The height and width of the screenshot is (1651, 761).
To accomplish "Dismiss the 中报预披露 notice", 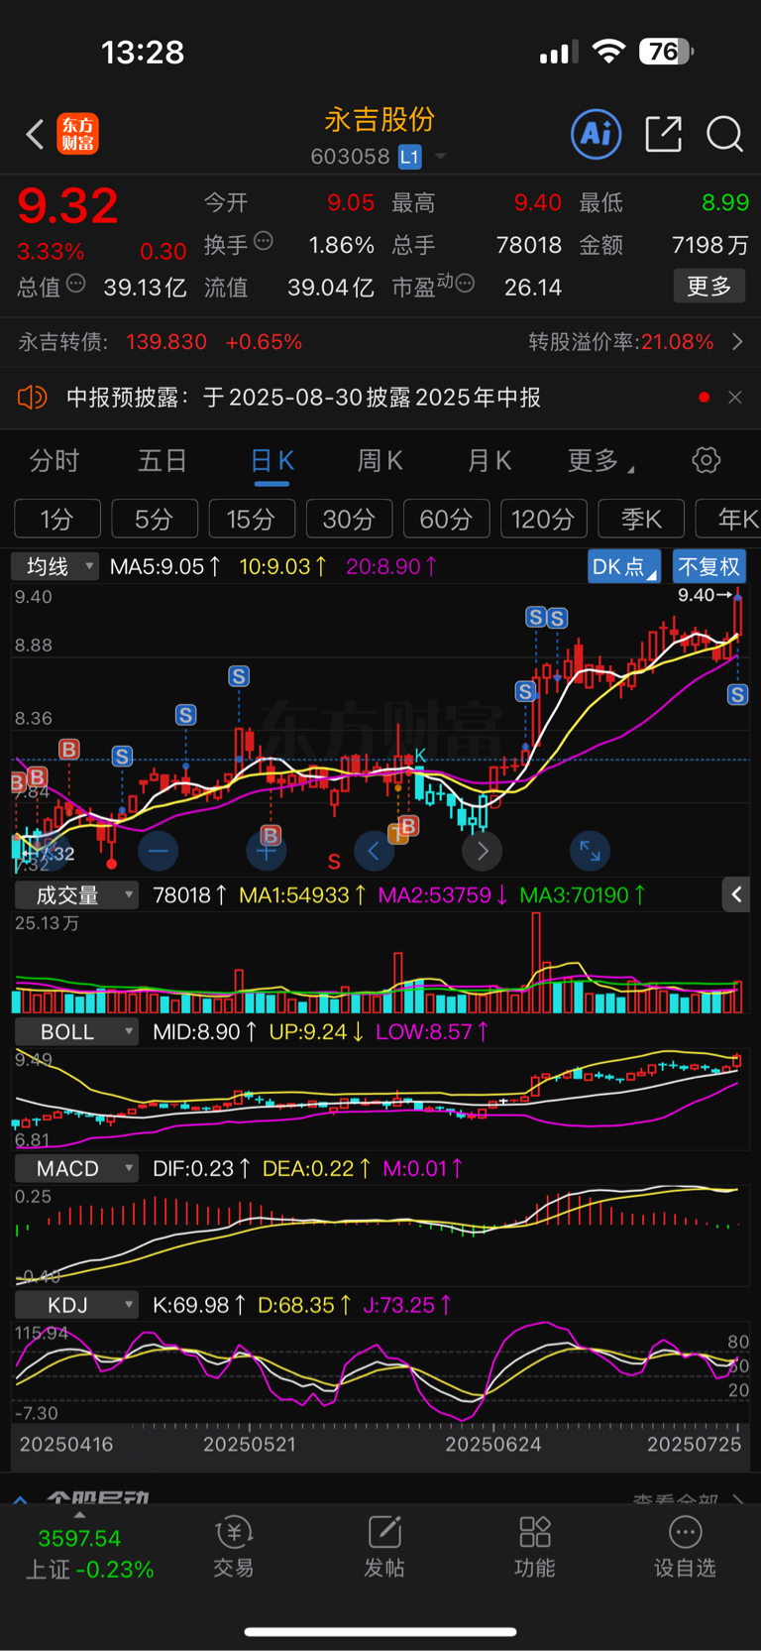I will 734,398.
